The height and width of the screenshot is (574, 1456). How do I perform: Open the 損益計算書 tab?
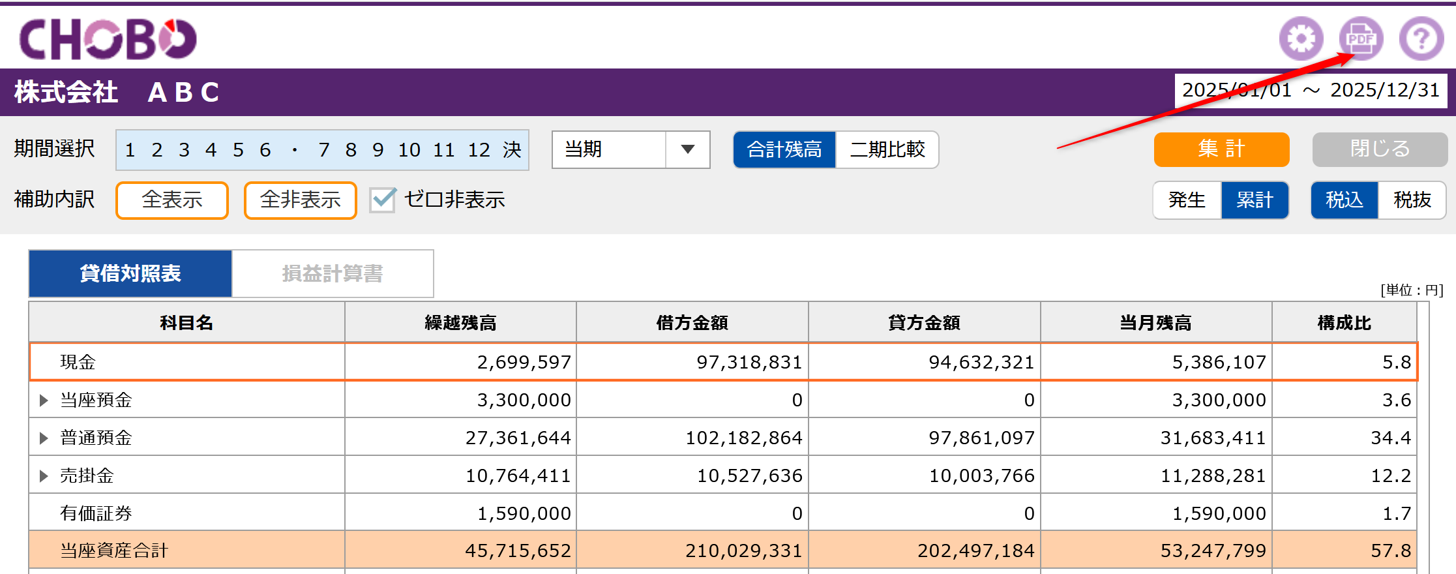click(x=333, y=273)
